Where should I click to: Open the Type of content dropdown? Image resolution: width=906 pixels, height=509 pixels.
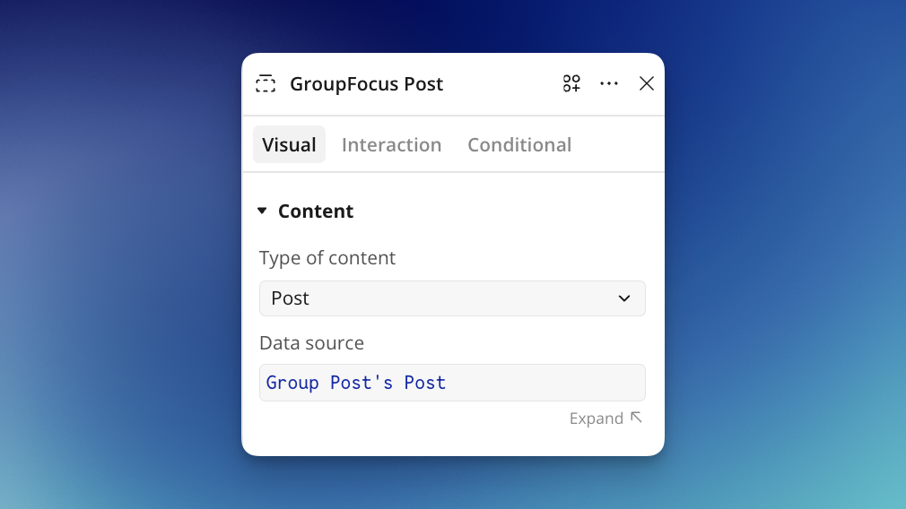[452, 298]
